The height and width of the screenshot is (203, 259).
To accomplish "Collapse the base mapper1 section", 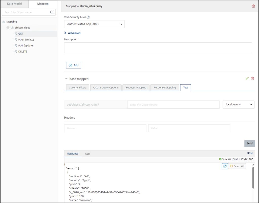I will click(66, 79).
